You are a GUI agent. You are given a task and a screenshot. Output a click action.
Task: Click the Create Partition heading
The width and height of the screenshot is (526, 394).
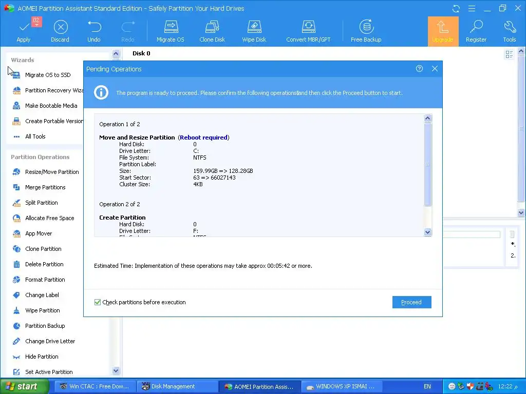[x=122, y=218]
